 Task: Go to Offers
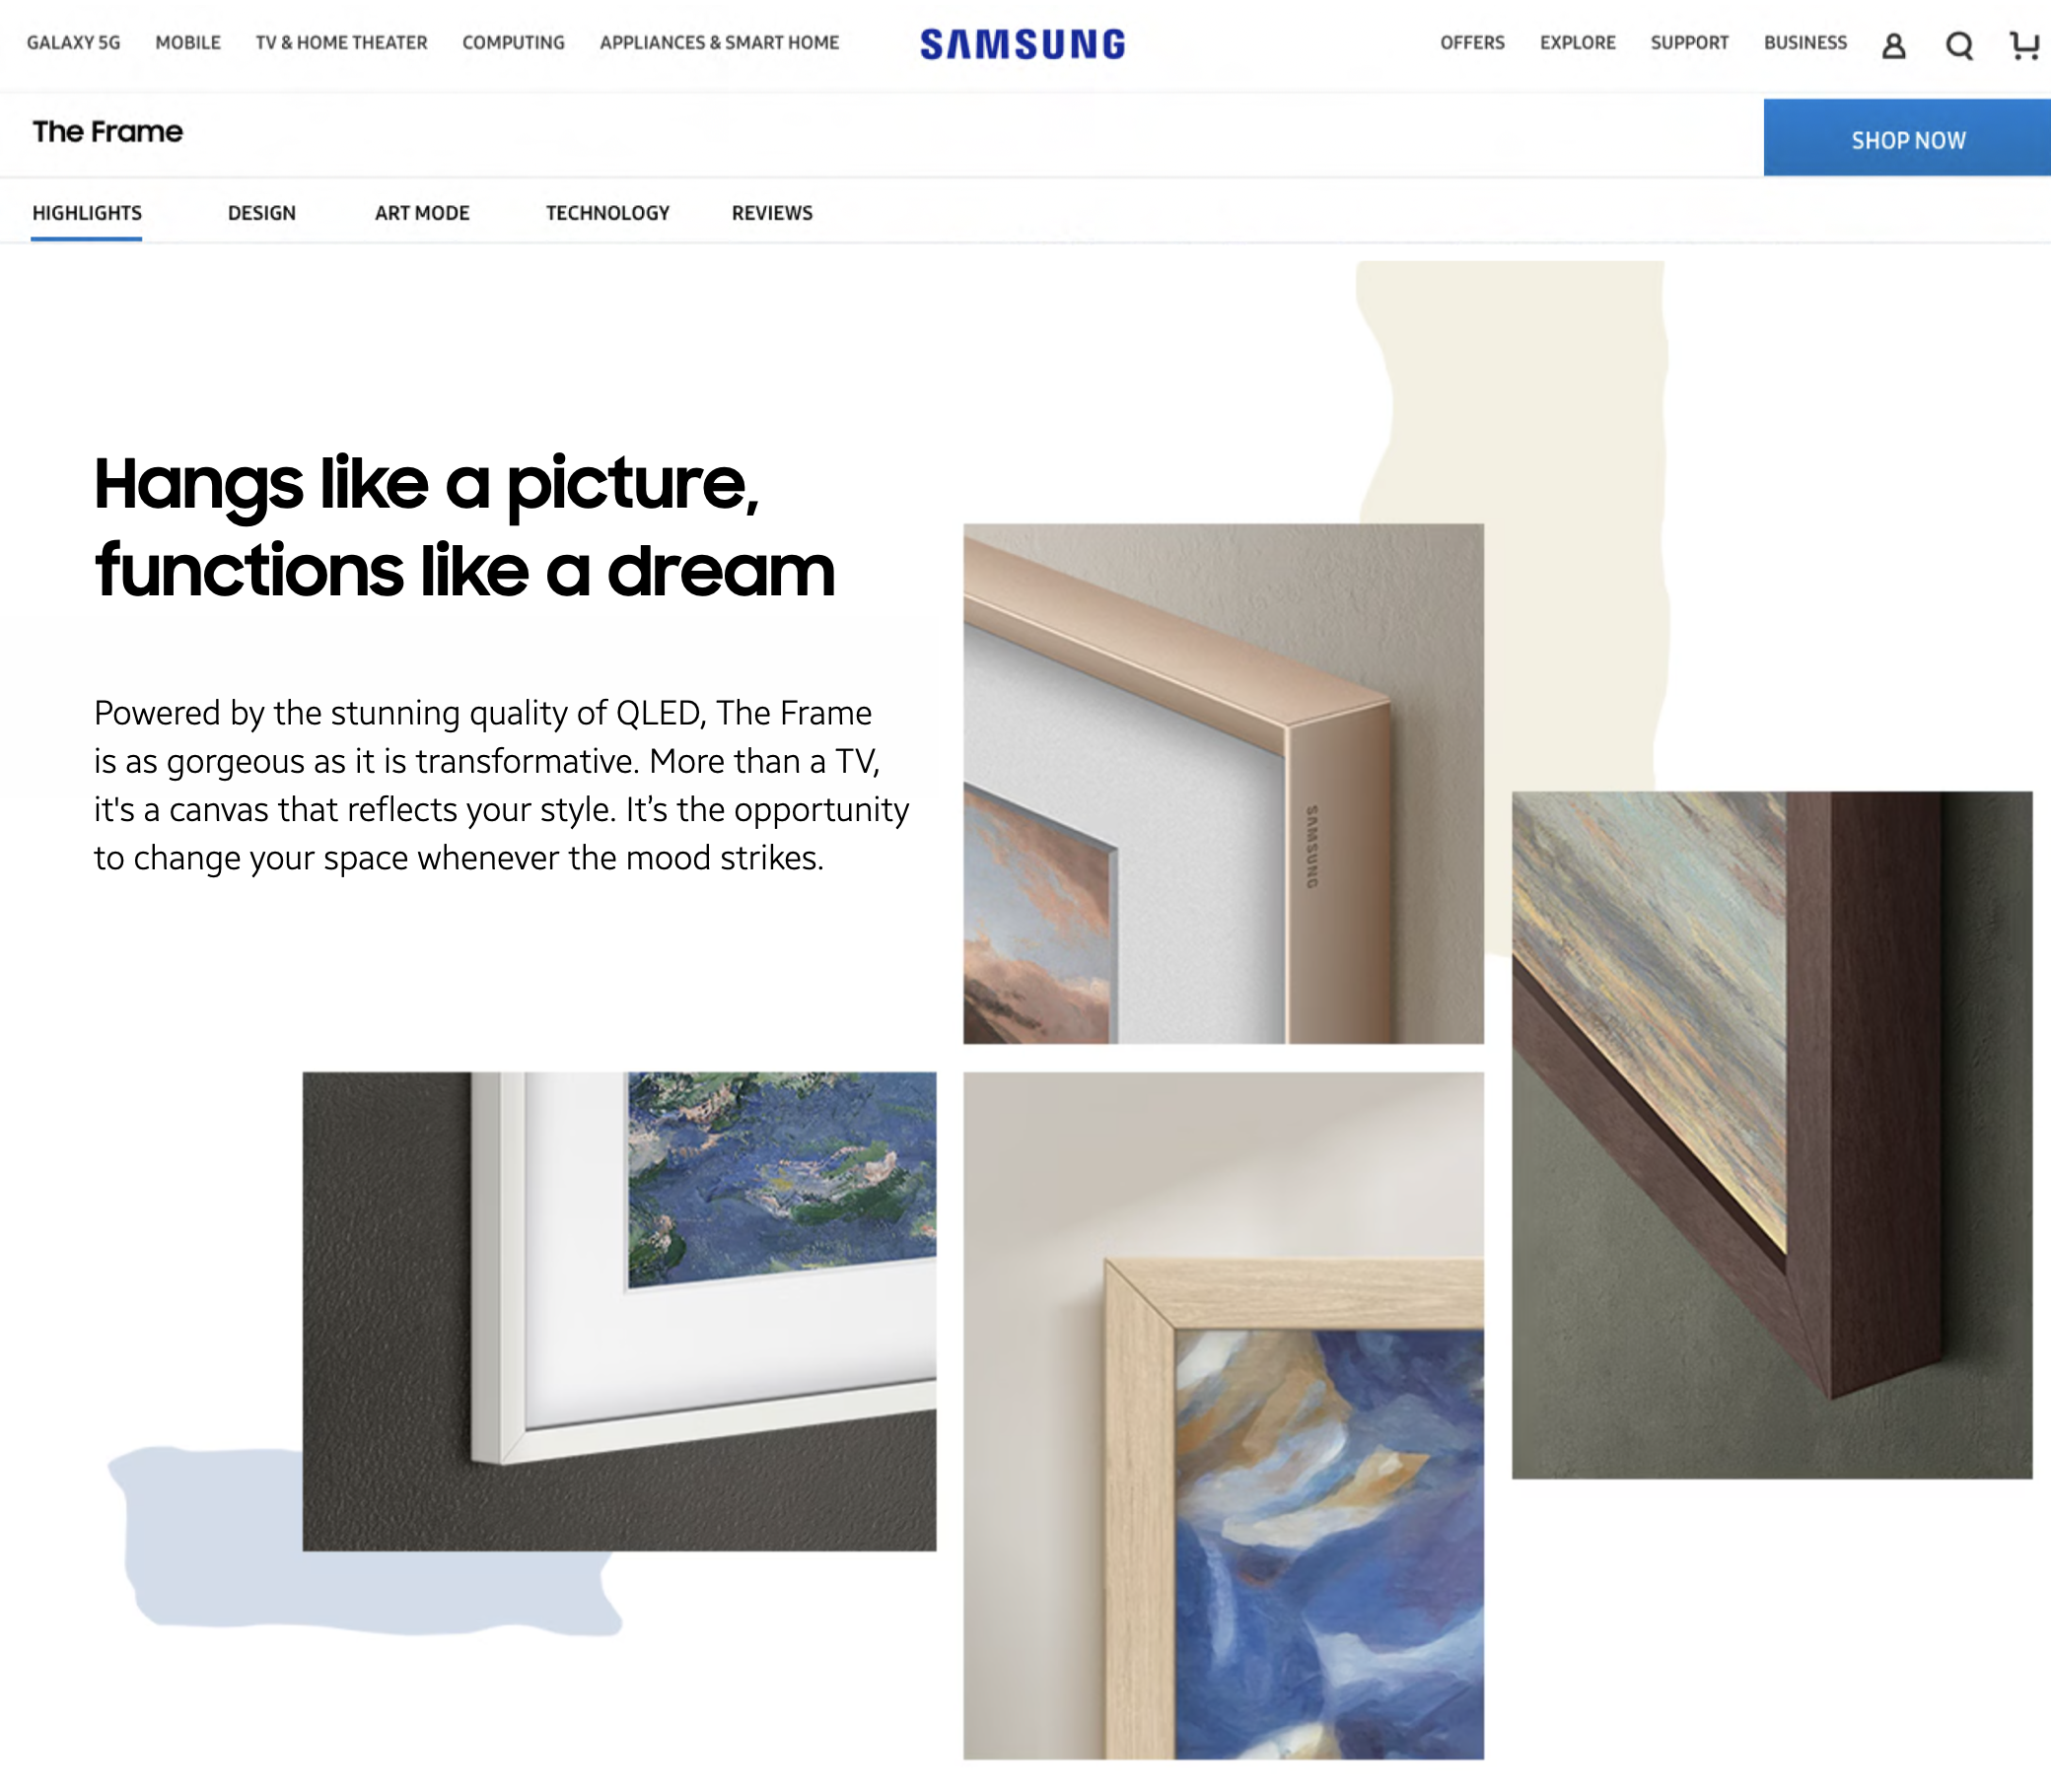click(x=1472, y=43)
